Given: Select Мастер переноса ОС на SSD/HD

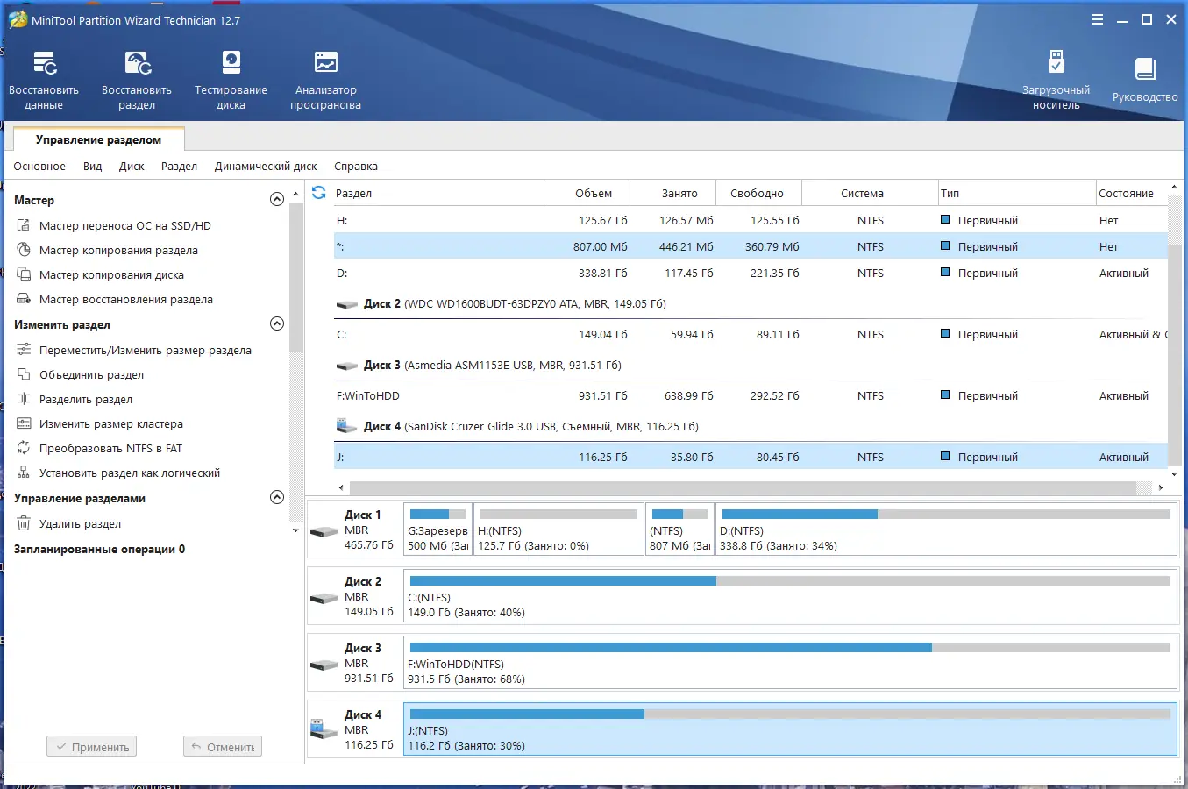Looking at the screenshot, I should (x=124, y=225).
